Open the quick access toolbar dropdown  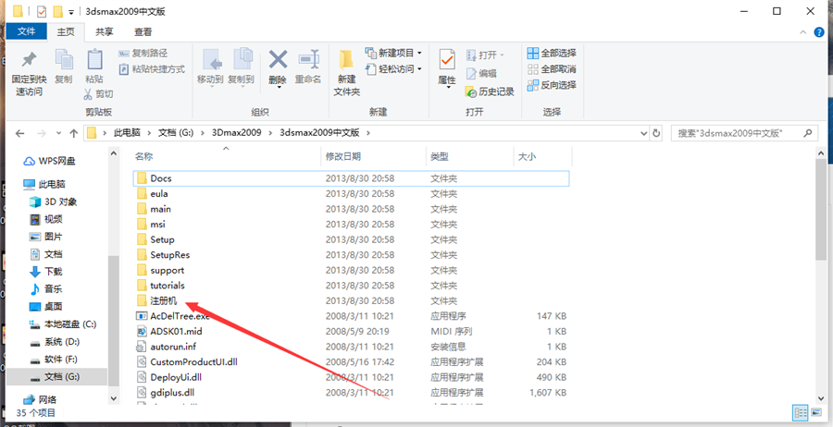coord(70,12)
